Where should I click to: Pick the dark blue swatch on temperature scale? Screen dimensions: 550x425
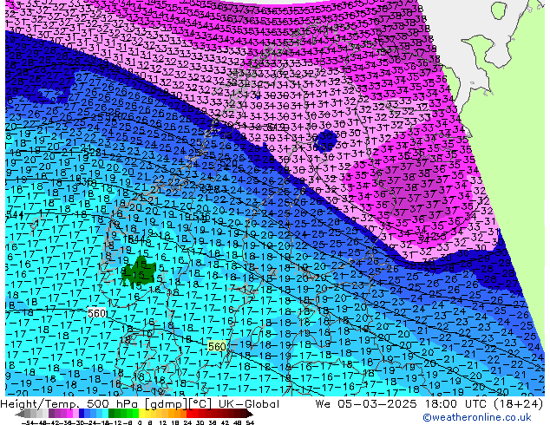(x=82, y=414)
